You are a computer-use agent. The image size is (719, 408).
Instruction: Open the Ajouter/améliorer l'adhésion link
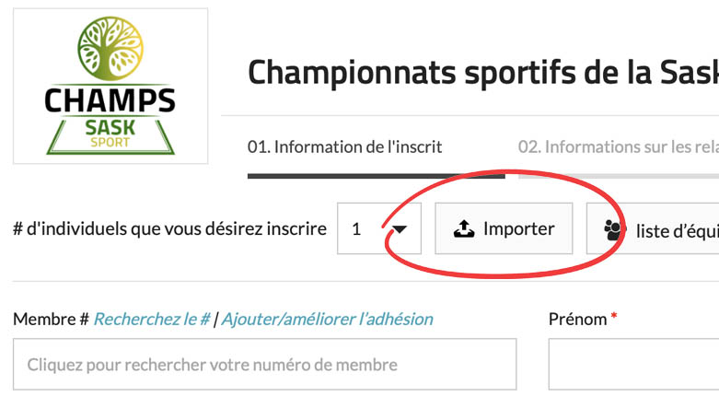327,319
